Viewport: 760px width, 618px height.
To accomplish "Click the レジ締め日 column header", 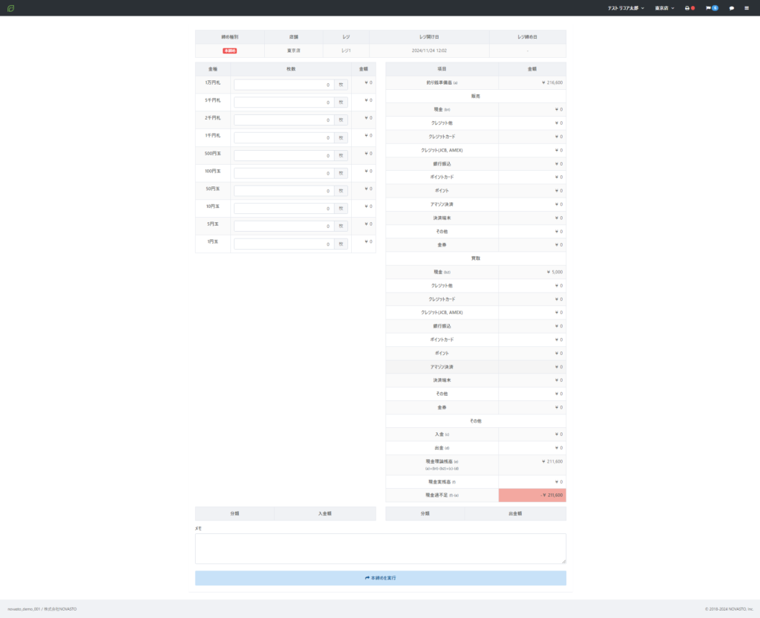I will click(528, 37).
